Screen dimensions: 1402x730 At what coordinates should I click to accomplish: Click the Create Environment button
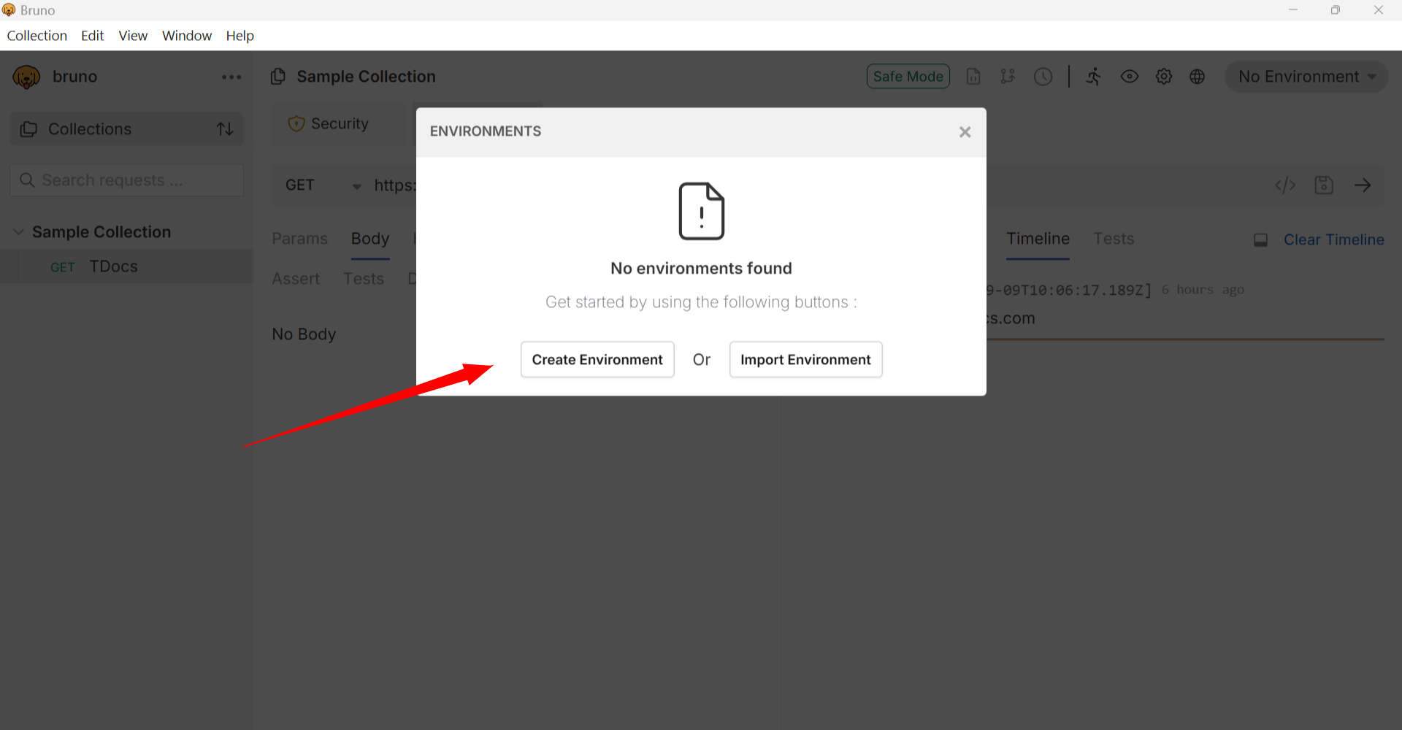tap(597, 359)
